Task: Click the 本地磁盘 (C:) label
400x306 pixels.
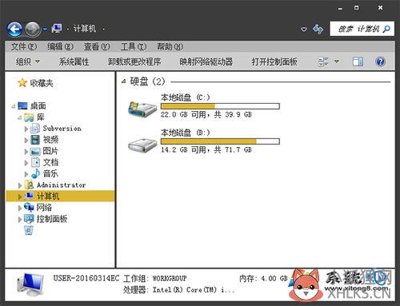Action: [185, 97]
